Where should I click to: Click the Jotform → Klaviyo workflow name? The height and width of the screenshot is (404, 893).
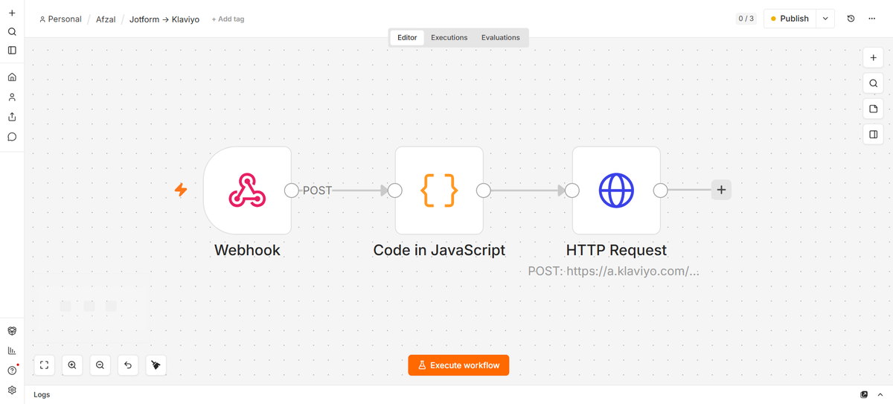(164, 19)
